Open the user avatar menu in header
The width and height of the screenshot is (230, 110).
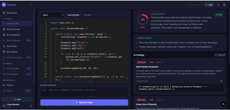pyautogui.click(x=224, y=5)
